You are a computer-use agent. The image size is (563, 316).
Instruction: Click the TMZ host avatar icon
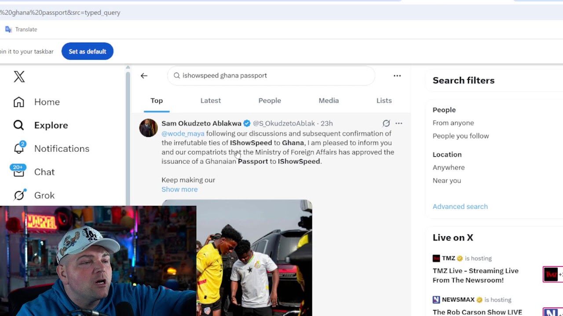(x=436, y=258)
